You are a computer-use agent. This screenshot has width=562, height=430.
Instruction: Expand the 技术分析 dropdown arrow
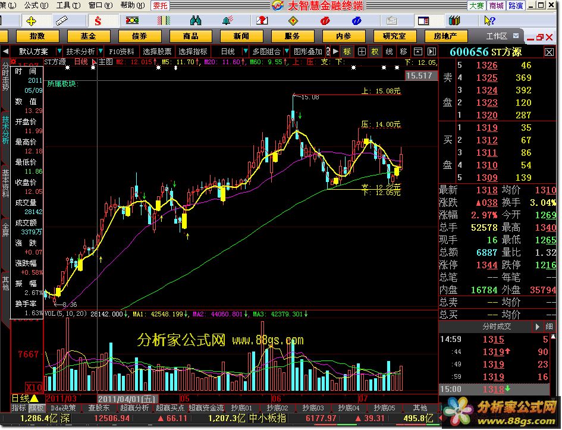(x=101, y=52)
